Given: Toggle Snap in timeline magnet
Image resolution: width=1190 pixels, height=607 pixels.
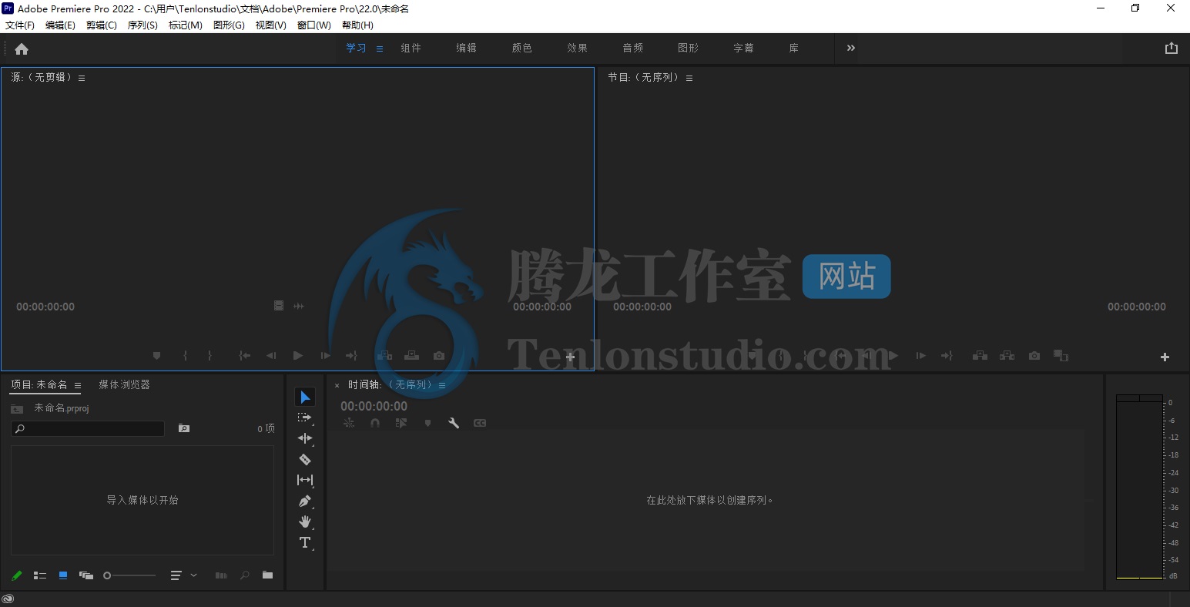Looking at the screenshot, I should 375,423.
